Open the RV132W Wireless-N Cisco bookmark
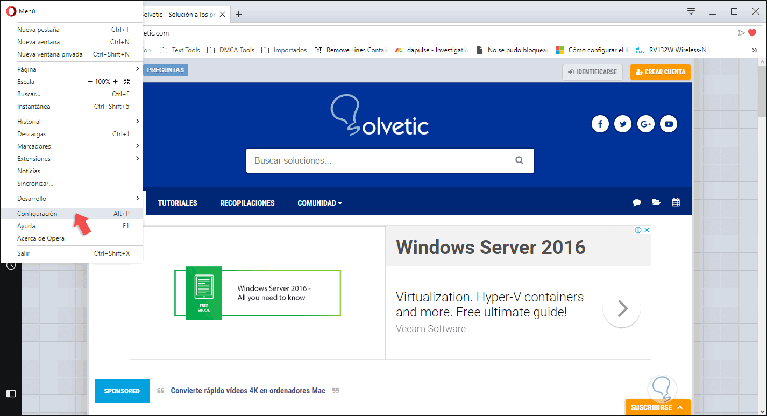 pyautogui.click(x=673, y=50)
